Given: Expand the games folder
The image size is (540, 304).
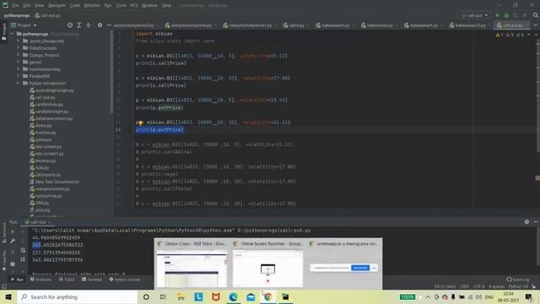Looking at the screenshot, I should (x=19, y=62).
